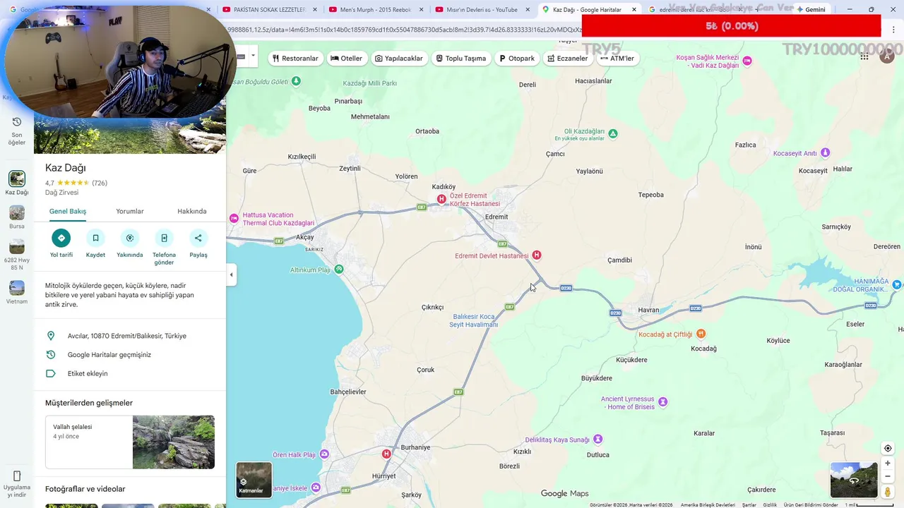Viewport: 904px width, 508px height.
Task: Click the Hasan Boğuldu Göleti pin
Action: coord(296,81)
